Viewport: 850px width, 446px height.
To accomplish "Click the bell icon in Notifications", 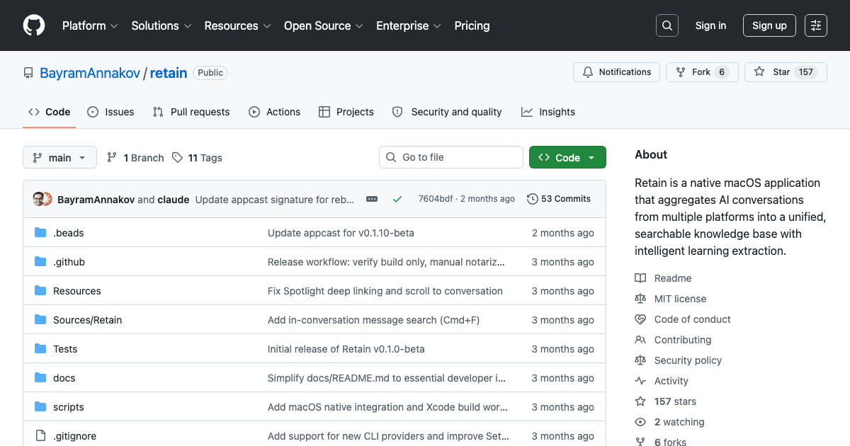I will [x=588, y=72].
